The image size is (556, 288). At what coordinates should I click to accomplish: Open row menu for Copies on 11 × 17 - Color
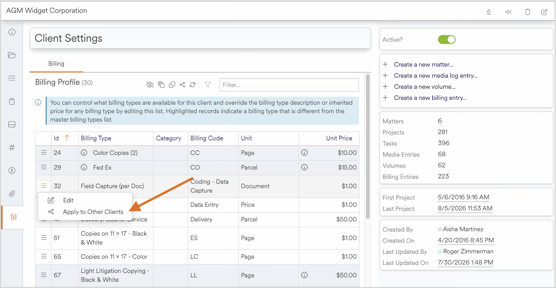(x=43, y=256)
